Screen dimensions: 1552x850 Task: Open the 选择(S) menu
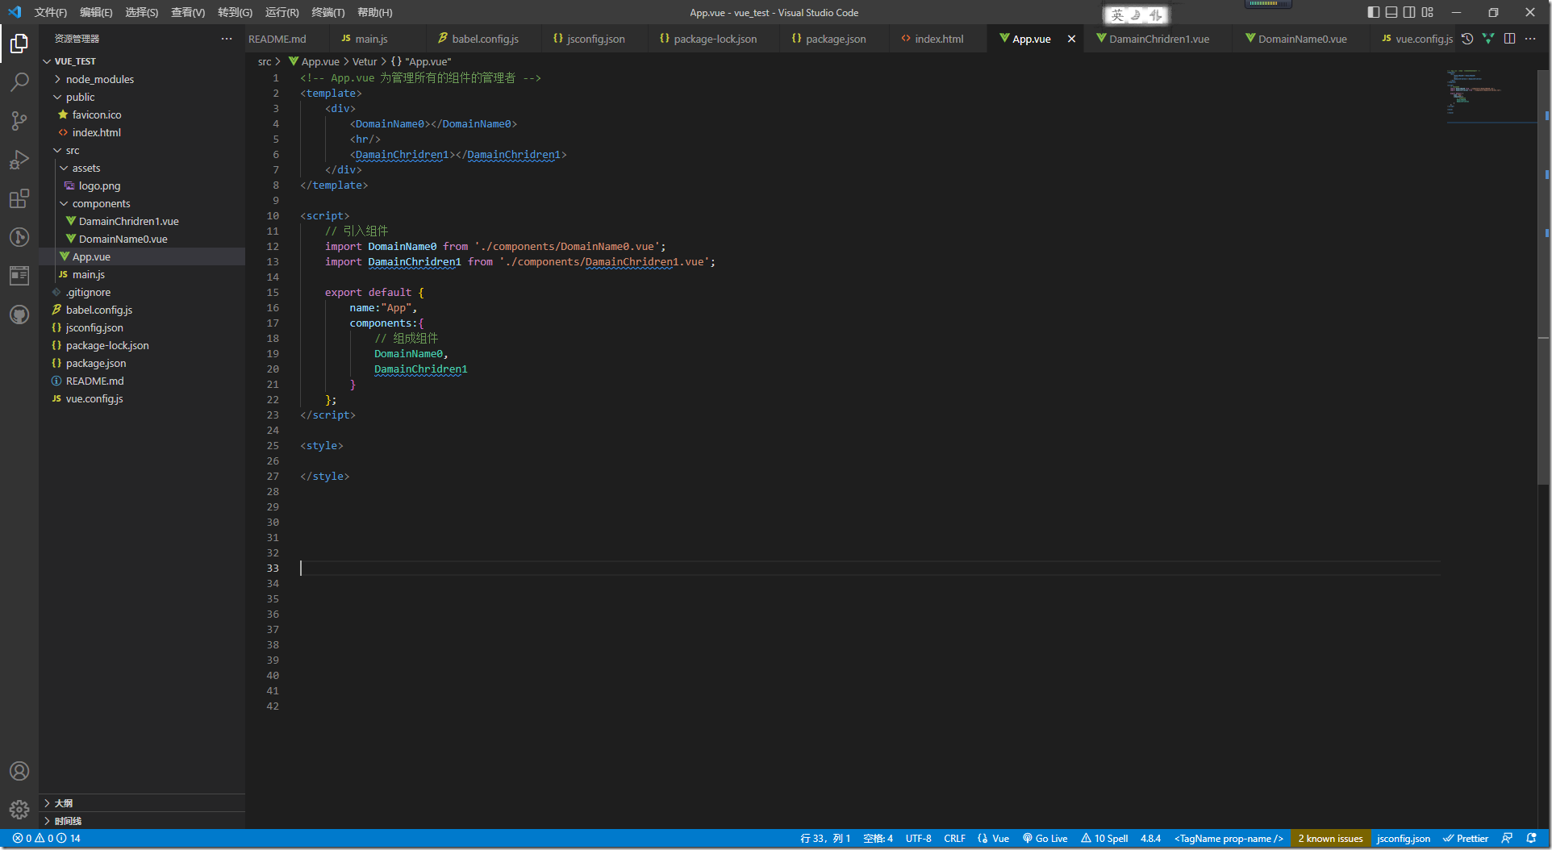(142, 12)
